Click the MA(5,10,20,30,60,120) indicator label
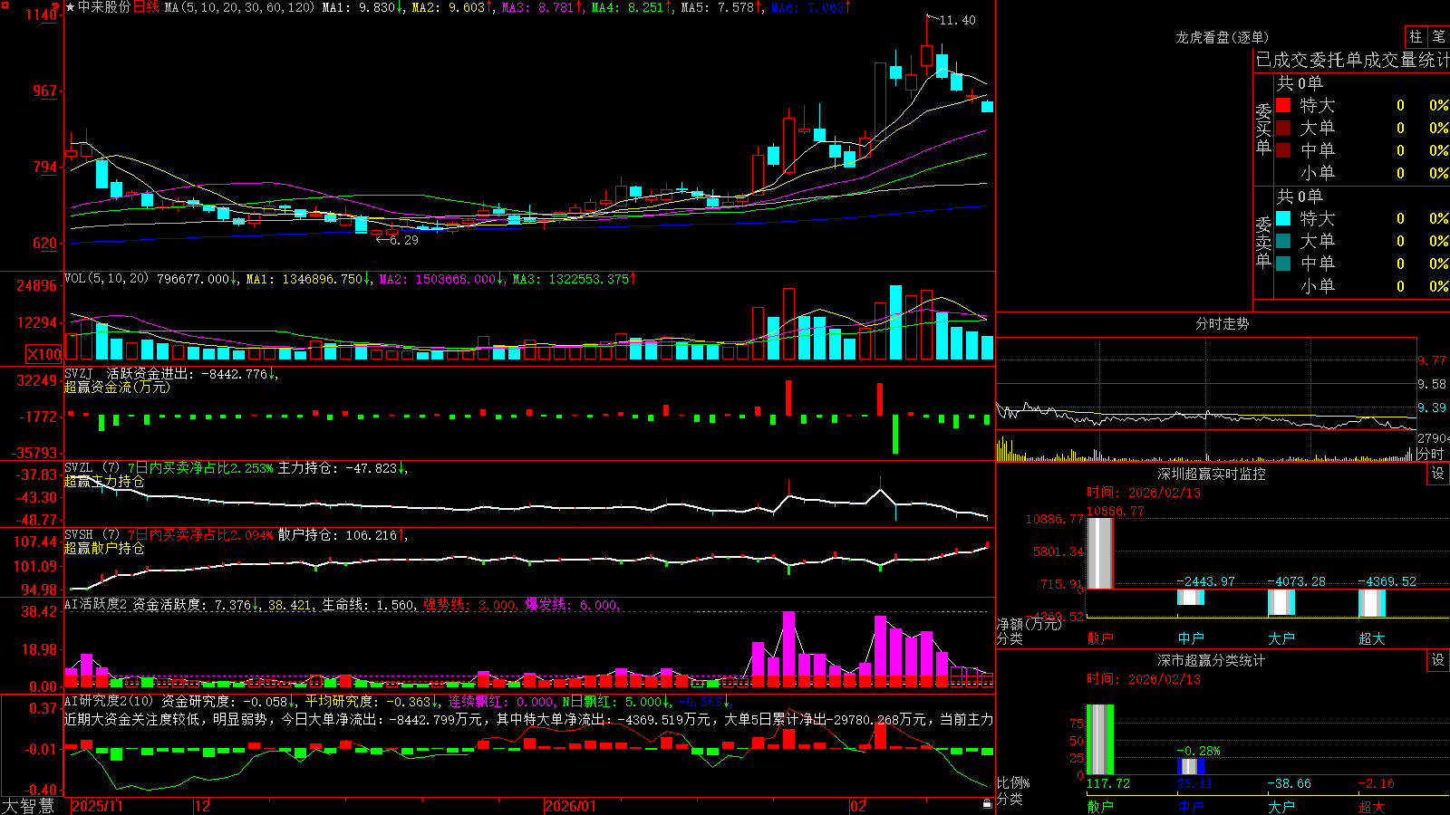The image size is (1450, 815). click(x=239, y=7)
